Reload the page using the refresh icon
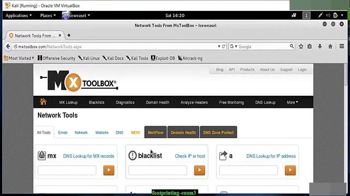The height and width of the screenshot is (196, 350). 224,46
